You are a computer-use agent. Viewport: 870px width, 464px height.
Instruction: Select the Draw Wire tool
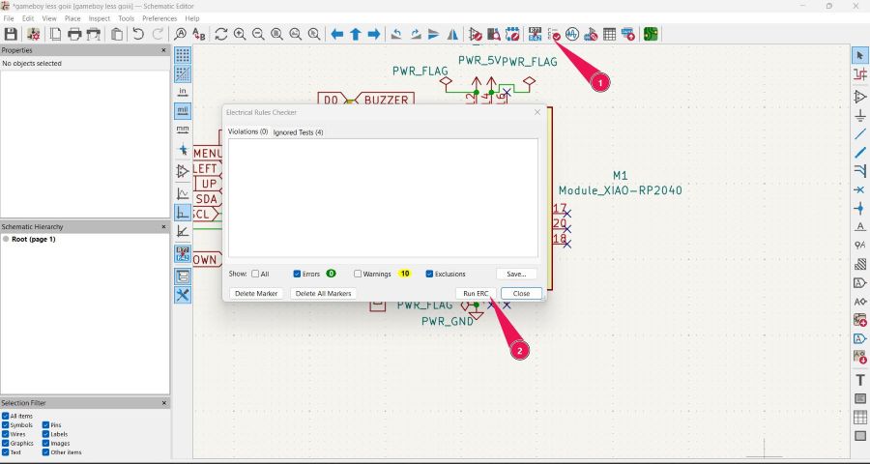coord(860,133)
